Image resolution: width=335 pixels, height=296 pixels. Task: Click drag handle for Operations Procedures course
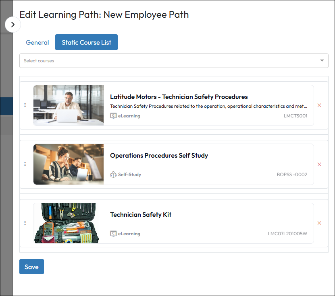pos(25,164)
